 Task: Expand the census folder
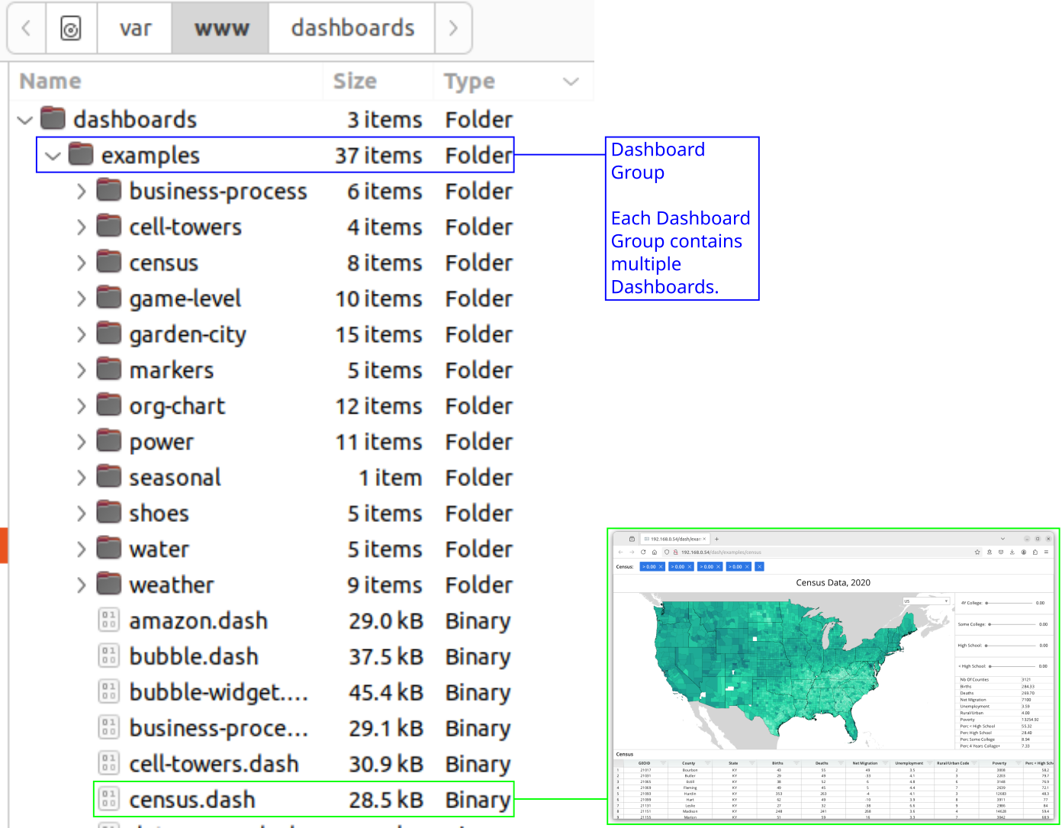(x=82, y=263)
